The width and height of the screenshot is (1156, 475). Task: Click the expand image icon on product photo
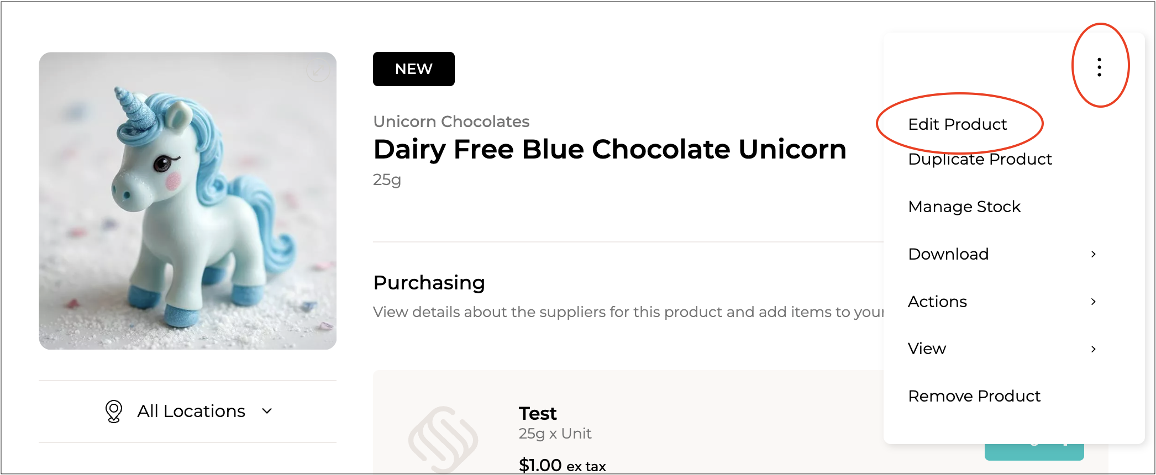[x=318, y=71]
